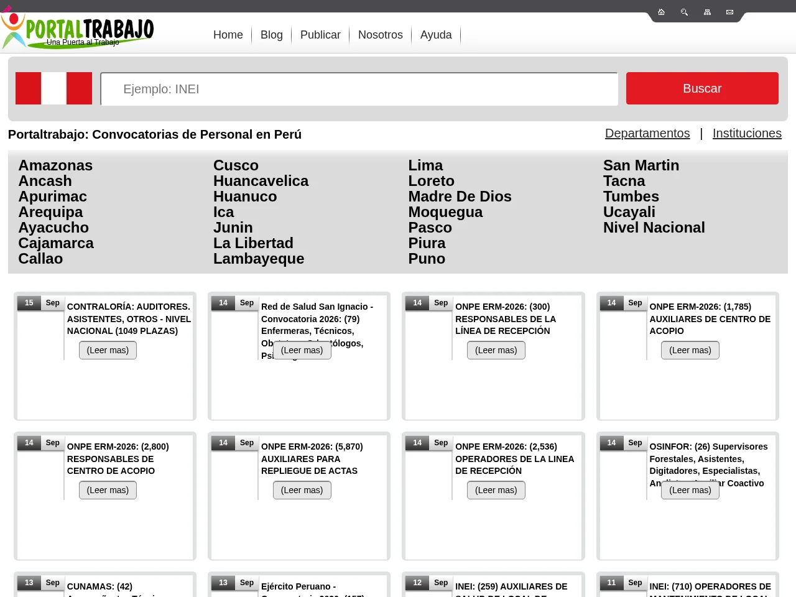Click the 'Una Puerta al Trabajo' tagline
Image resolution: width=796 pixels, height=597 pixels.
point(83,42)
